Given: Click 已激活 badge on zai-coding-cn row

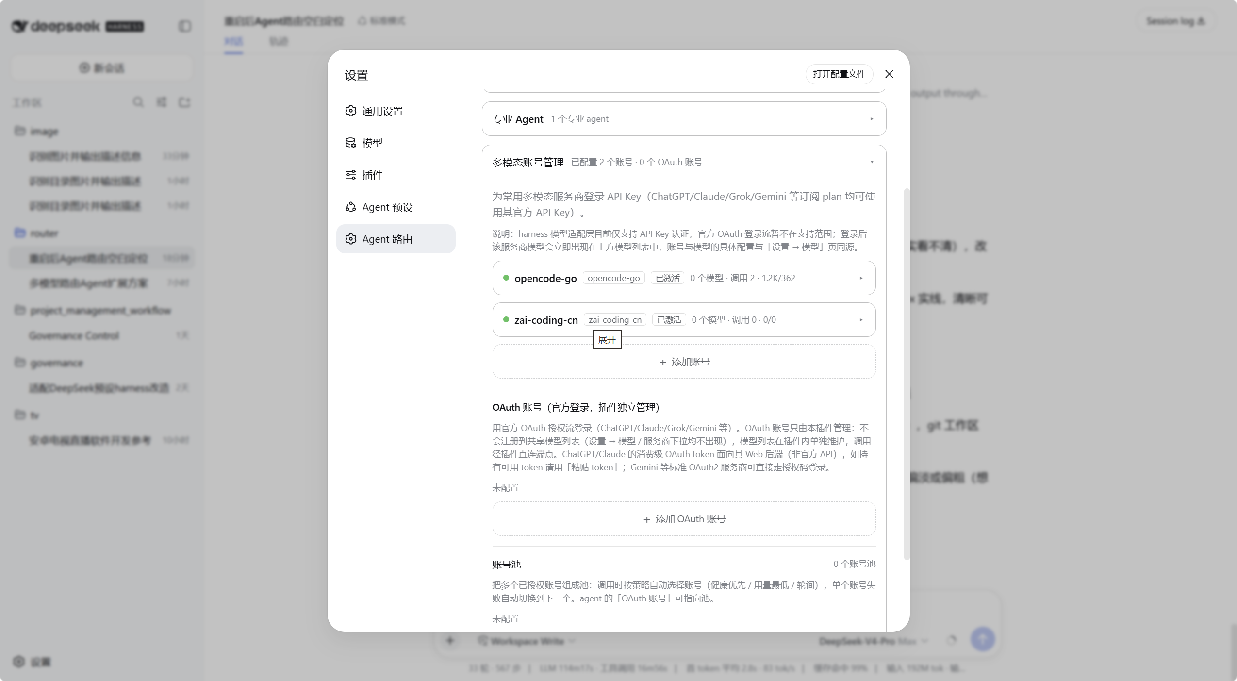Looking at the screenshot, I should pos(669,320).
